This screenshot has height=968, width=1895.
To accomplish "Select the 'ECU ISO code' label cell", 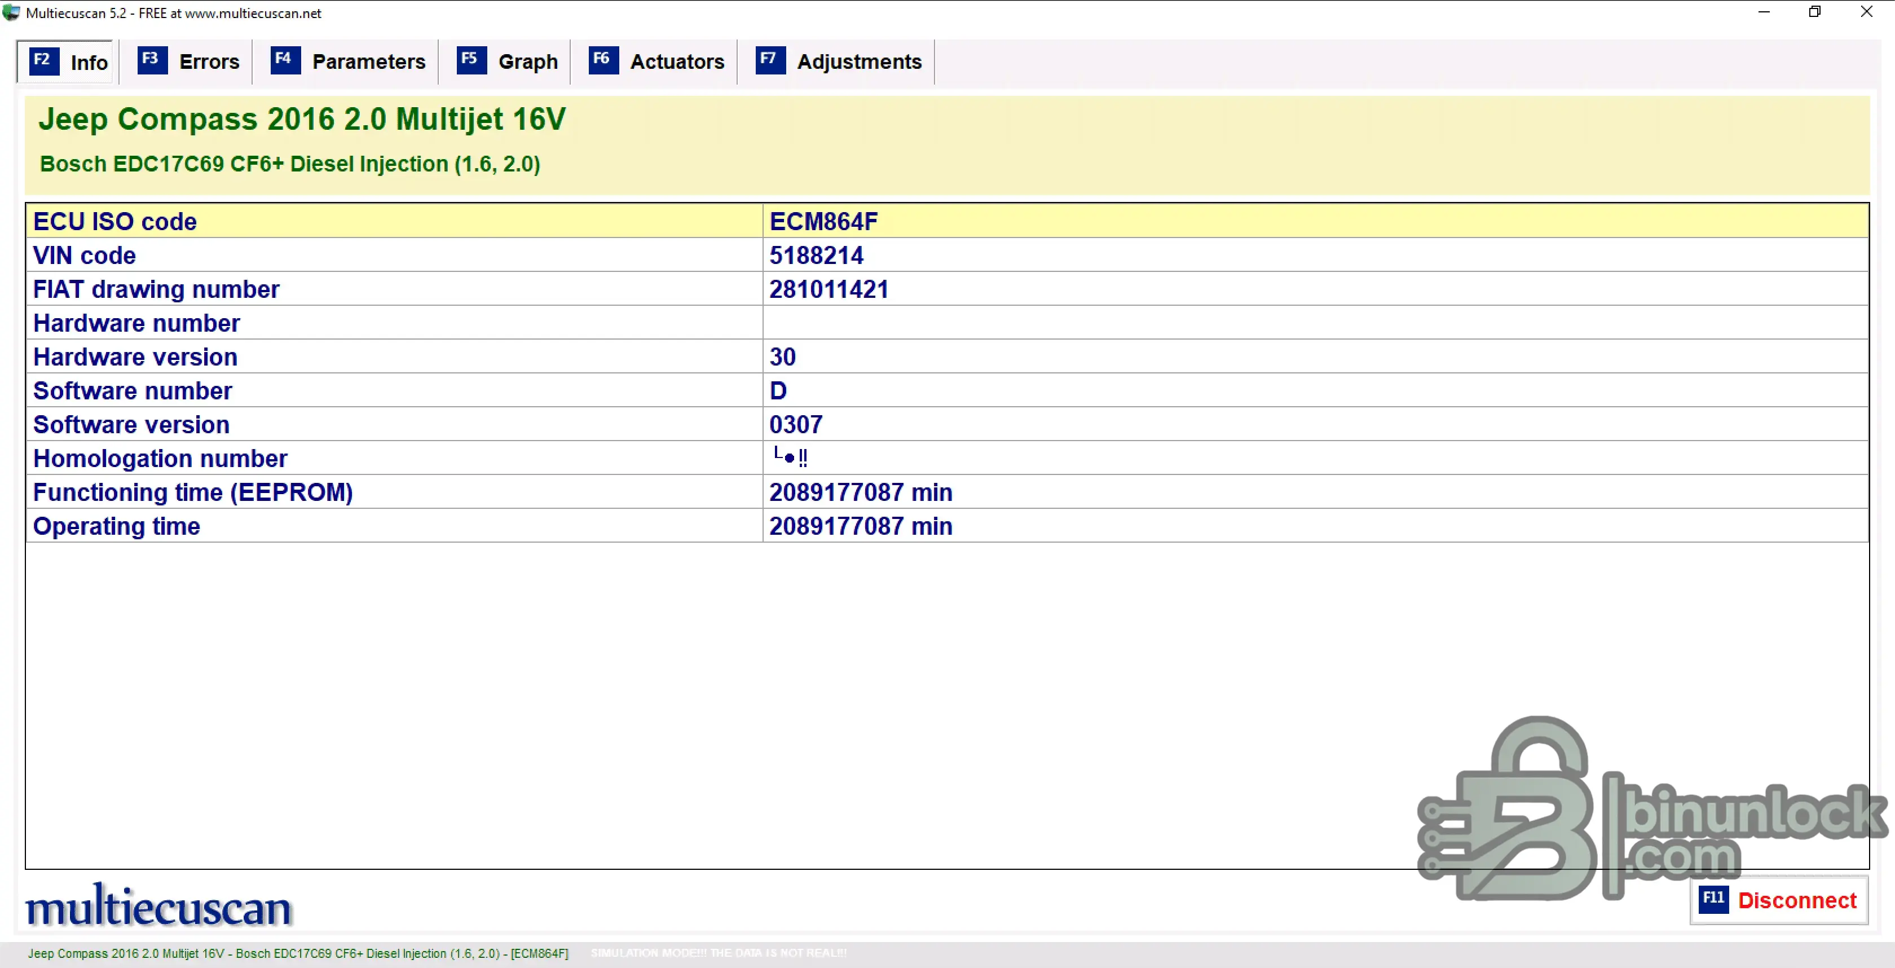I will click(394, 221).
